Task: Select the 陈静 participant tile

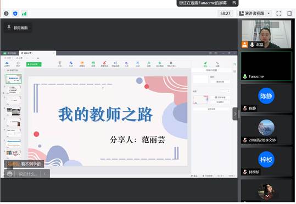Action: (266, 98)
